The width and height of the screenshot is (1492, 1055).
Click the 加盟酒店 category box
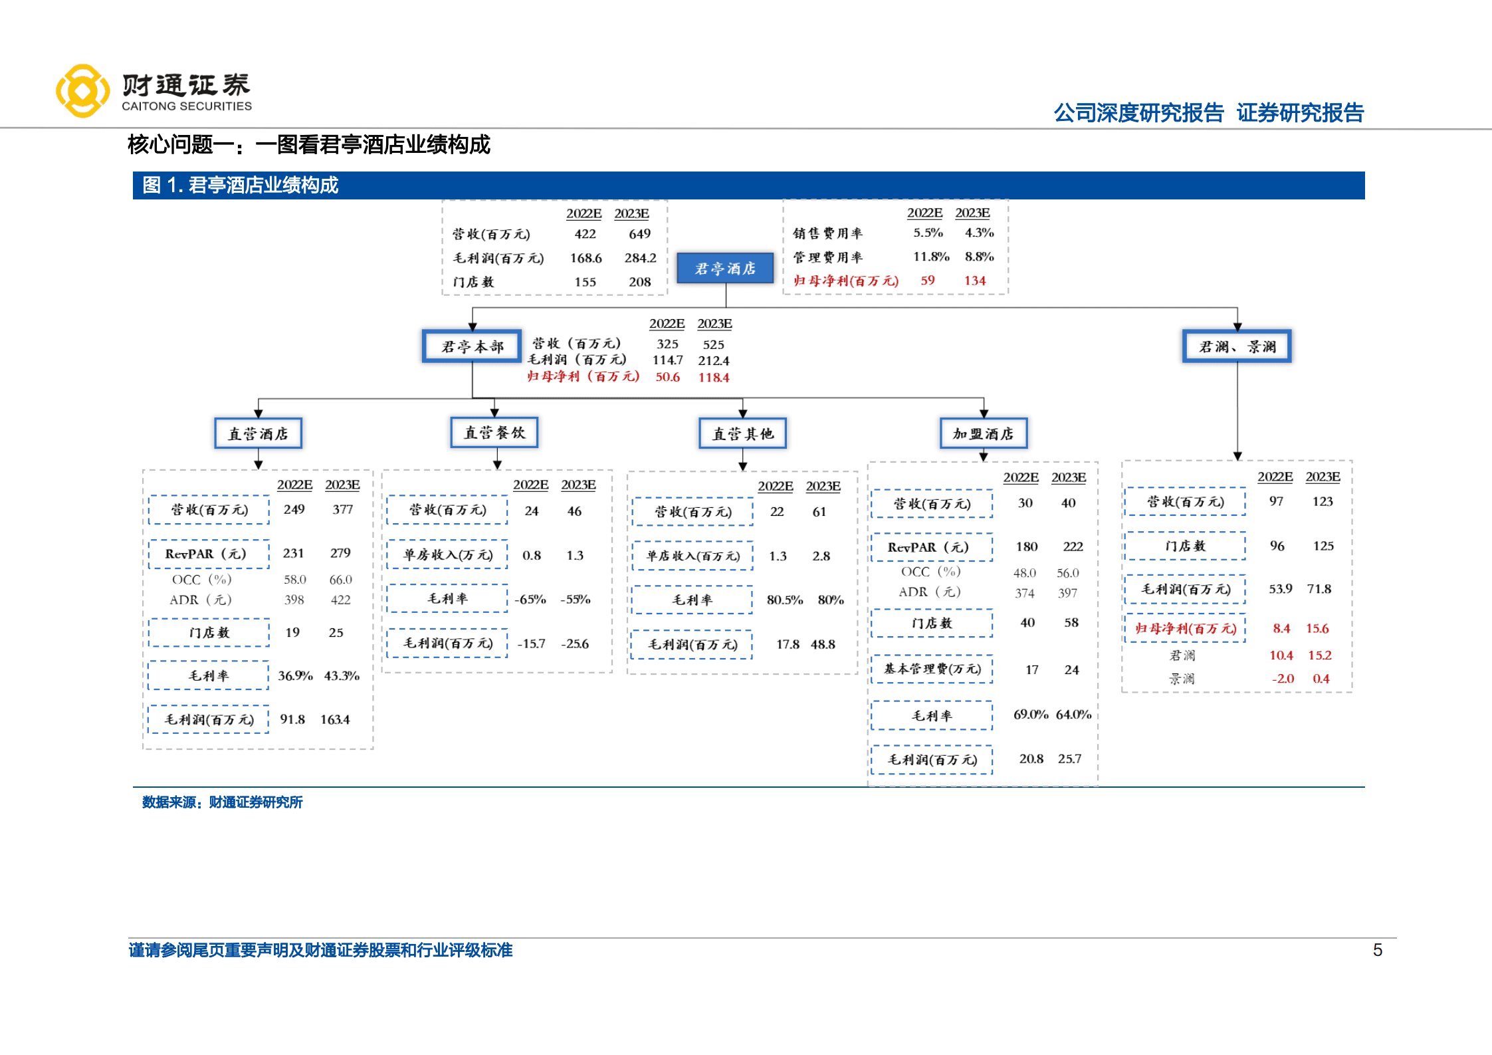click(983, 432)
